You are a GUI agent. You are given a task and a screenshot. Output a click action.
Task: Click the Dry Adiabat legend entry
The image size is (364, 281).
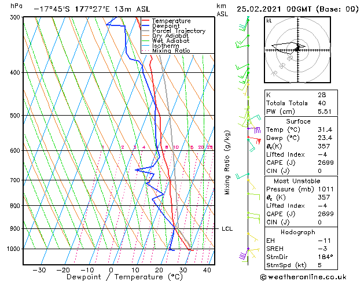tap(166, 36)
